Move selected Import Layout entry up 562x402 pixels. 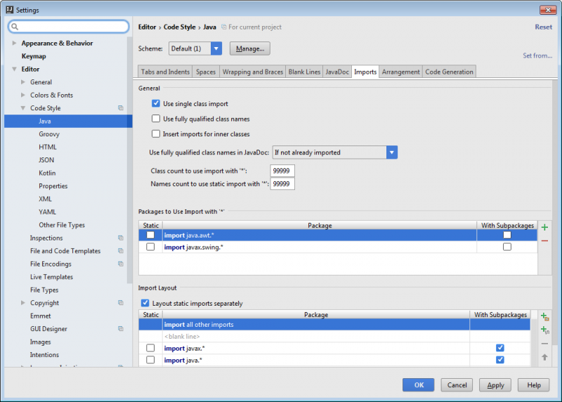click(544, 357)
